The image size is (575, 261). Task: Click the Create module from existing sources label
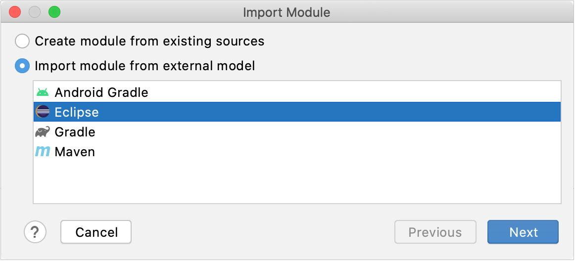[x=149, y=41]
